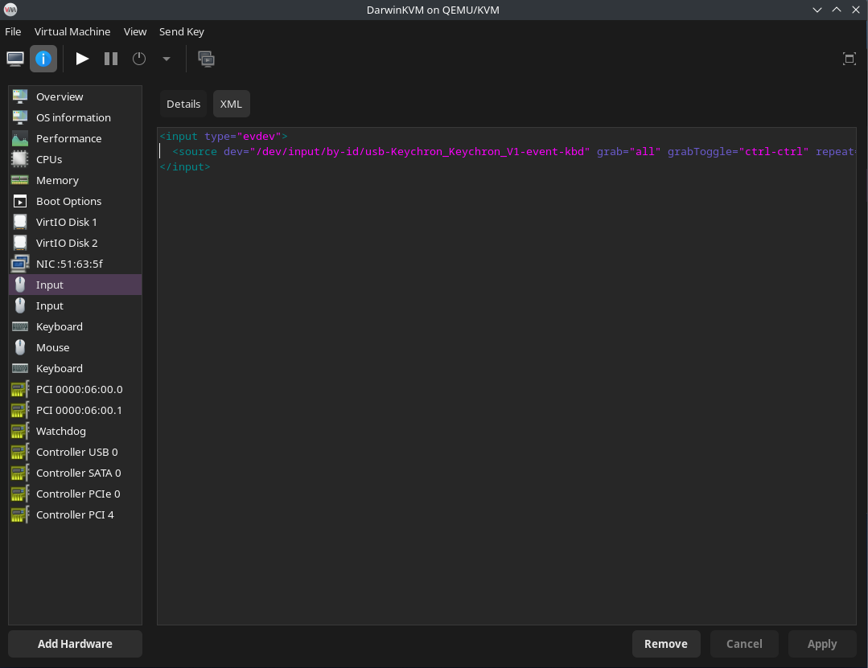Select the XML tab

pos(231,104)
